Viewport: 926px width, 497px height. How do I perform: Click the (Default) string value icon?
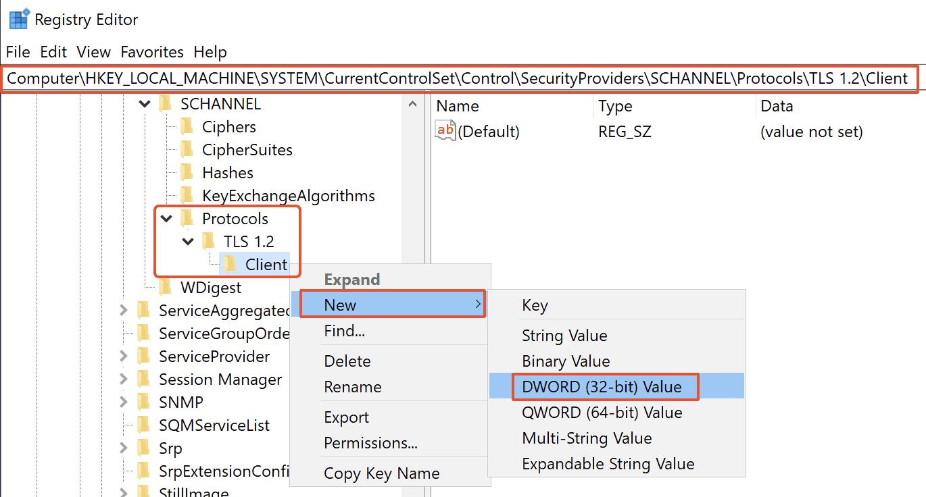(445, 132)
